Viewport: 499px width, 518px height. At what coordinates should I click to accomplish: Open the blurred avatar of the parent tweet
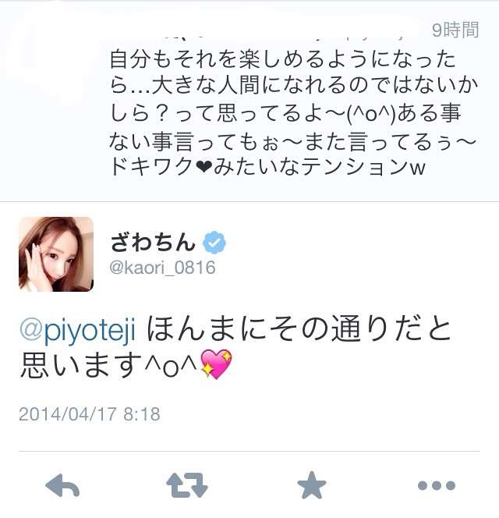pyautogui.click(x=50, y=62)
